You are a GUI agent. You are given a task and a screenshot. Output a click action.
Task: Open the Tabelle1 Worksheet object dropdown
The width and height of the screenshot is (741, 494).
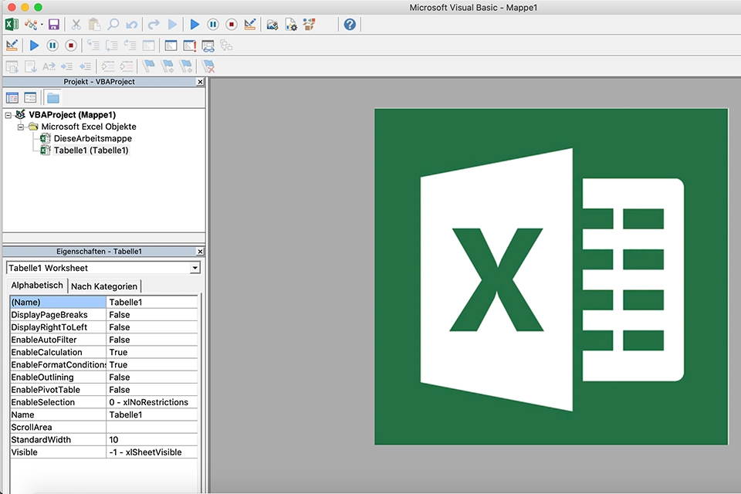tap(195, 268)
